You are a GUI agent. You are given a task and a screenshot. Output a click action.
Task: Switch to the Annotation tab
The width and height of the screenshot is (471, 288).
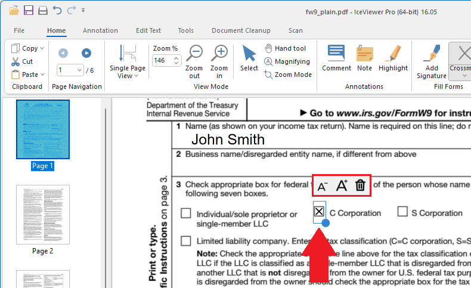point(100,30)
